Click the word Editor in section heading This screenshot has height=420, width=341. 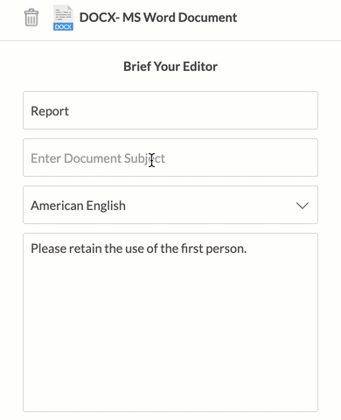pos(200,66)
